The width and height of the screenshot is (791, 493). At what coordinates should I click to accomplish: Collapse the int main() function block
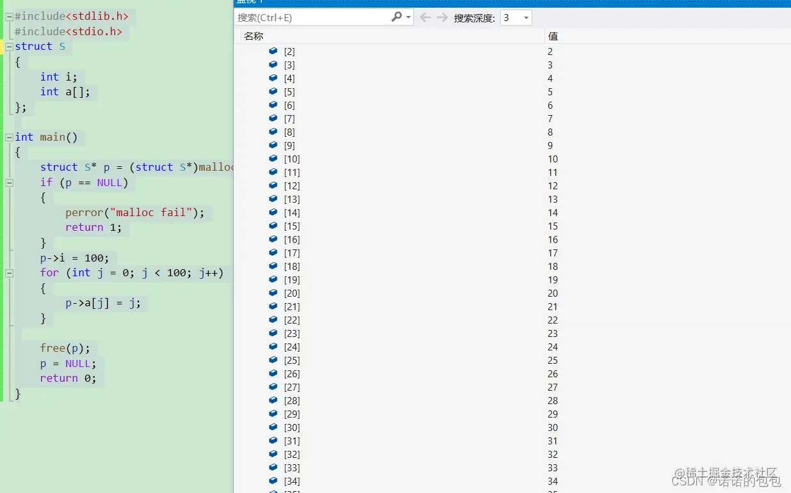point(9,137)
